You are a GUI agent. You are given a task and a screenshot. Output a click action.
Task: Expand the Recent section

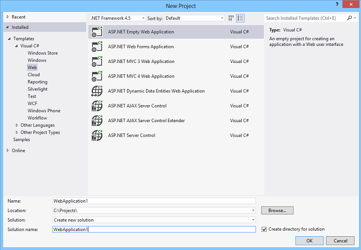8,17
